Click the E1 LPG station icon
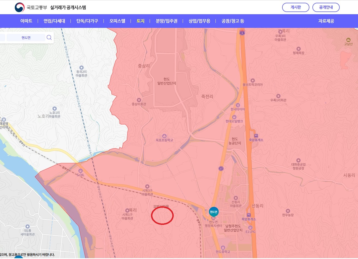Screen dimensions: 358x259 click(250, 227)
